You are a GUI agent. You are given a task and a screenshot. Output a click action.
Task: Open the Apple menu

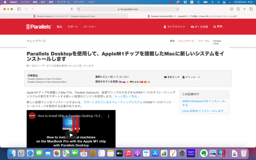[5, 2]
